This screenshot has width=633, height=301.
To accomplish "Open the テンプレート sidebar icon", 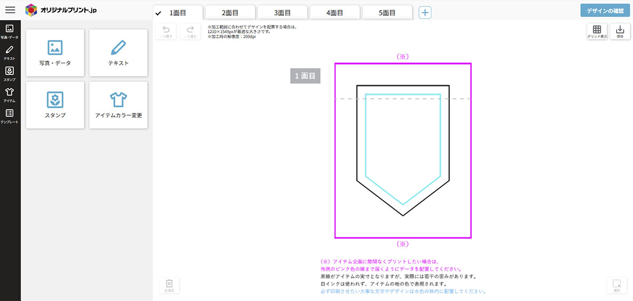I will point(9,116).
